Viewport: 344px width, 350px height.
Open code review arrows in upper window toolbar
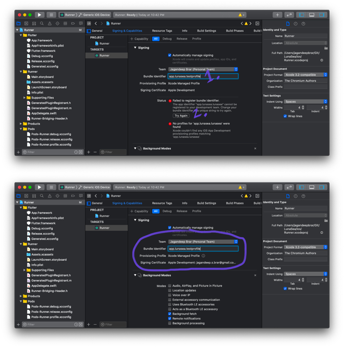click(x=289, y=15)
